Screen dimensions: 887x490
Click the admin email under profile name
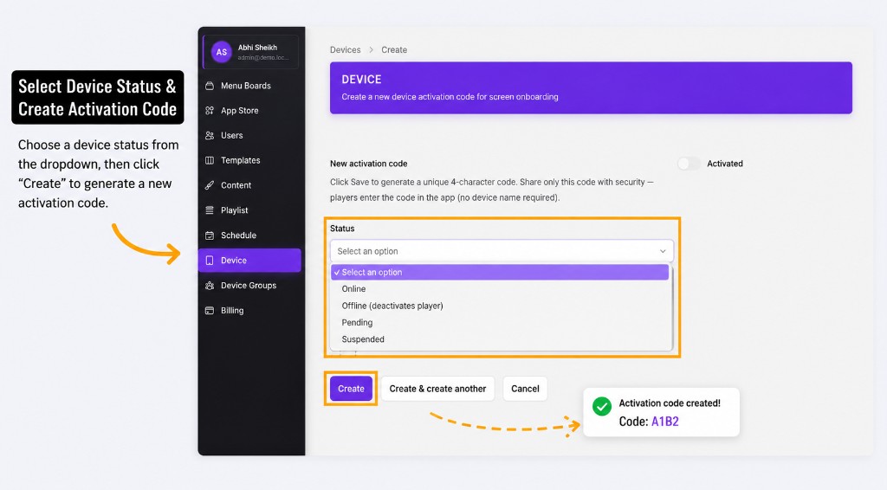pyautogui.click(x=263, y=58)
